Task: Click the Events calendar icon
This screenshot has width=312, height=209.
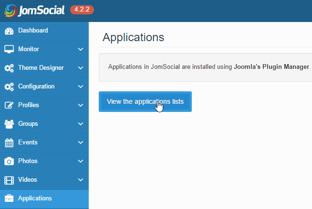Action: point(9,143)
